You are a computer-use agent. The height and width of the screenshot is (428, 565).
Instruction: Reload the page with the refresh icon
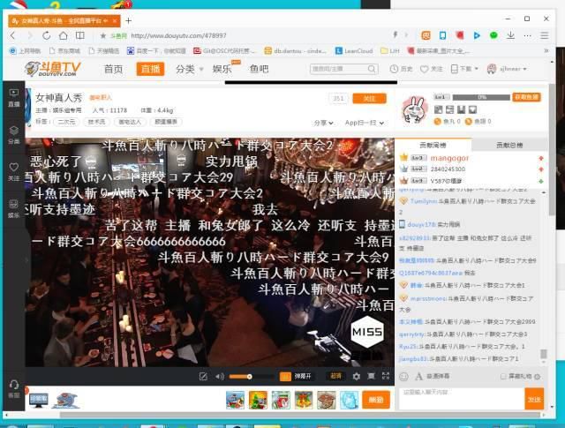(x=47, y=35)
